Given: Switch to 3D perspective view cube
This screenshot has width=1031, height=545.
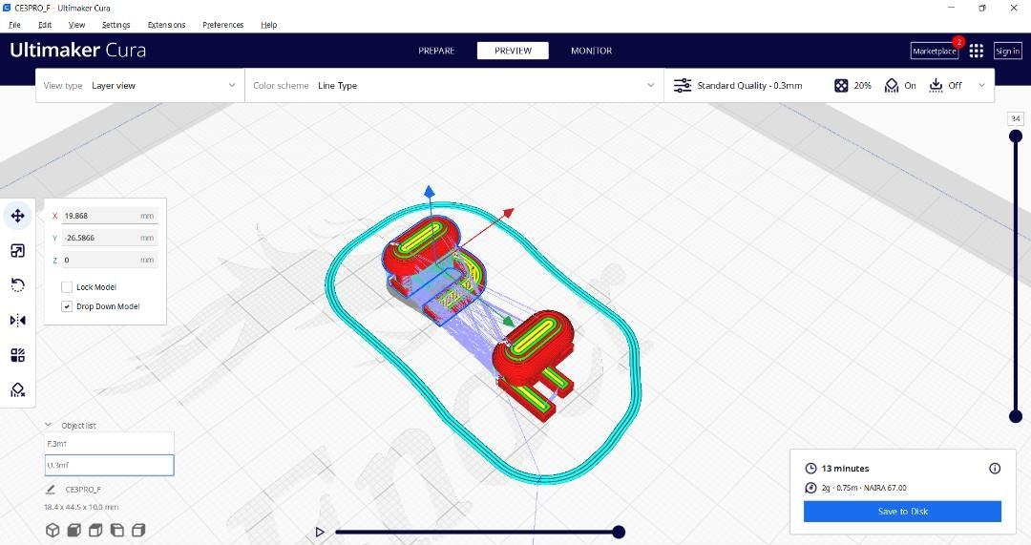Looking at the screenshot, I should tap(53, 530).
